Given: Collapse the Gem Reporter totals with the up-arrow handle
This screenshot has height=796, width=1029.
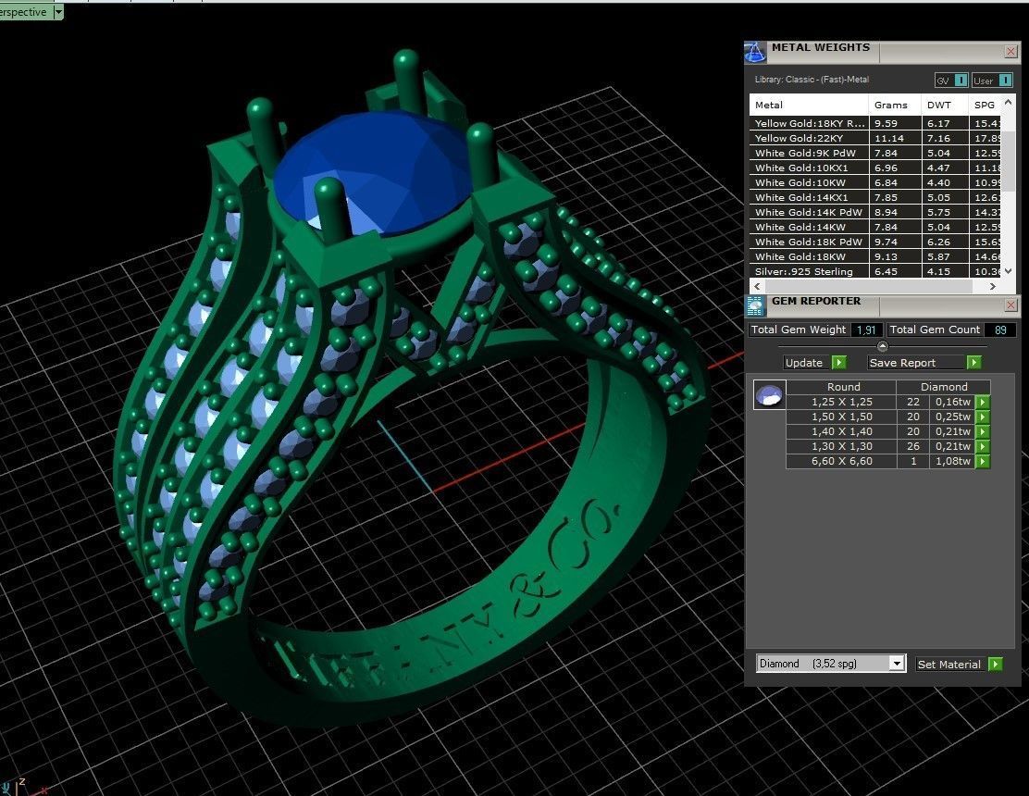Looking at the screenshot, I should tap(882, 346).
